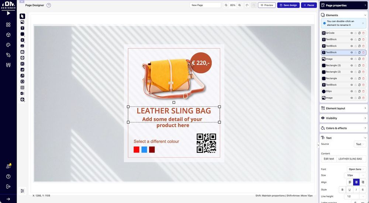Hide the highlighted TextBlock element
Image resolution: width=369 pixels, height=203 pixels.
coord(352,52)
